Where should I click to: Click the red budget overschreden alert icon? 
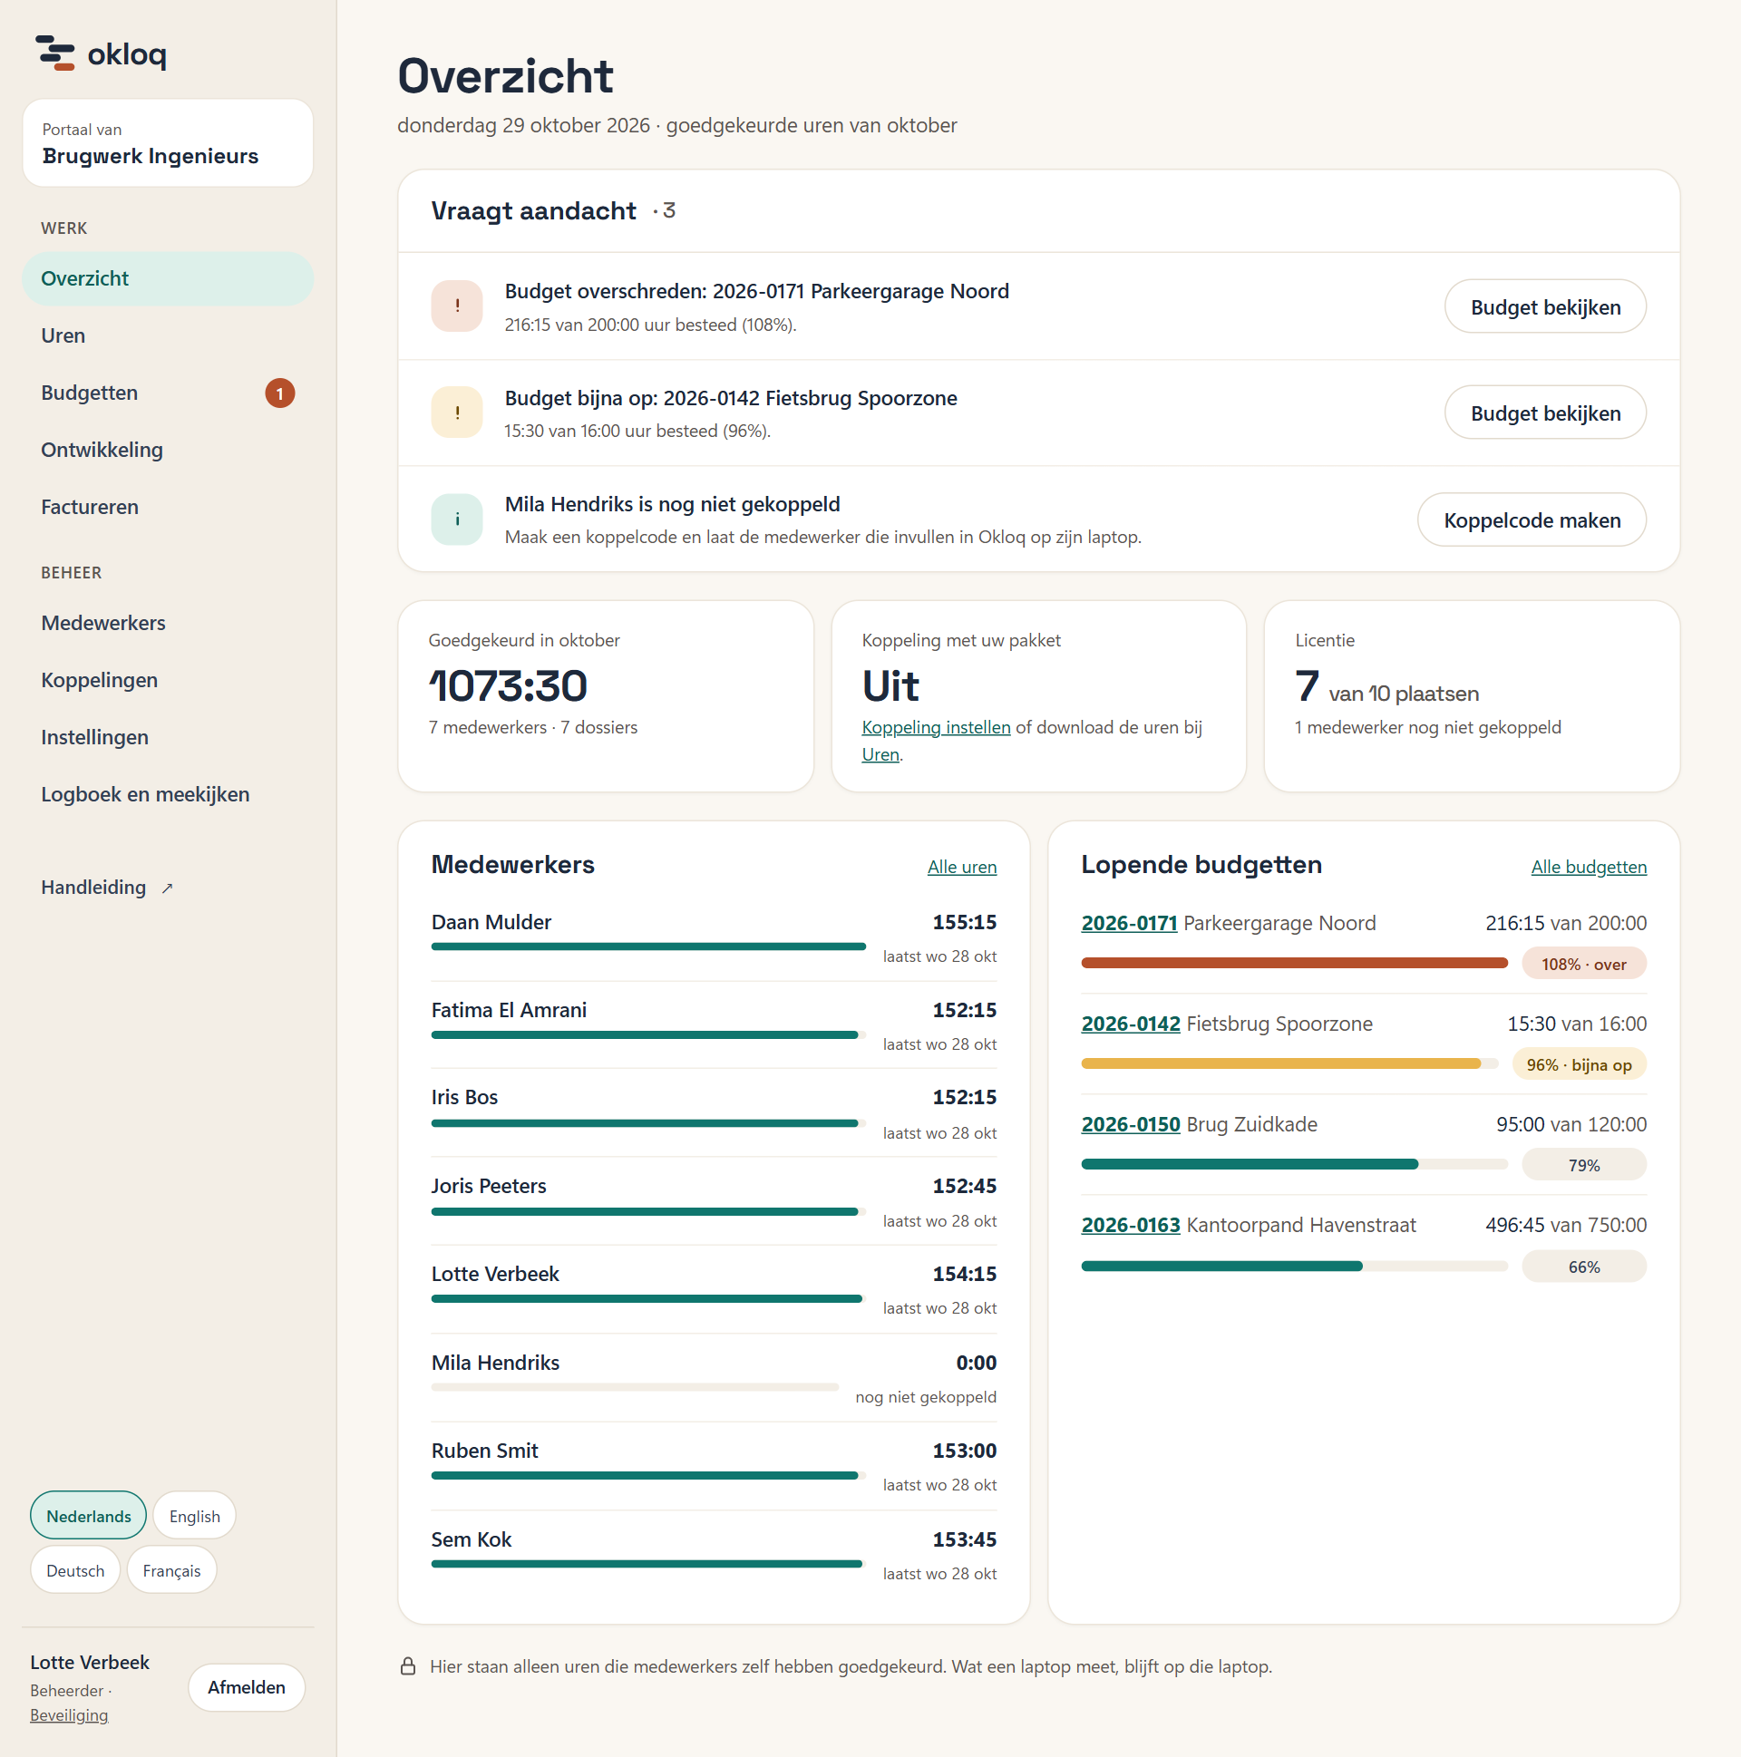click(457, 306)
